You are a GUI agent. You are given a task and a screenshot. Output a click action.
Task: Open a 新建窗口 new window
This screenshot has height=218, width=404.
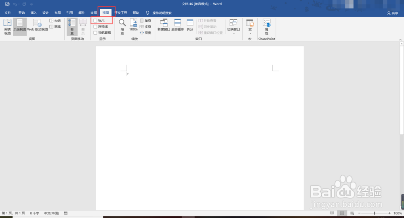pos(164,25)
